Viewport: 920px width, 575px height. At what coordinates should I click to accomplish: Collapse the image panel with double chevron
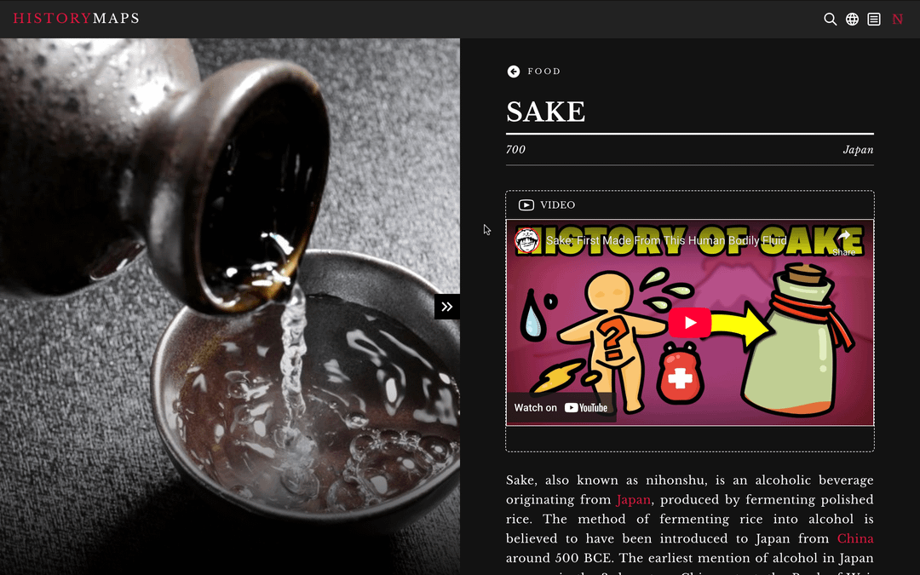[447, 307]
